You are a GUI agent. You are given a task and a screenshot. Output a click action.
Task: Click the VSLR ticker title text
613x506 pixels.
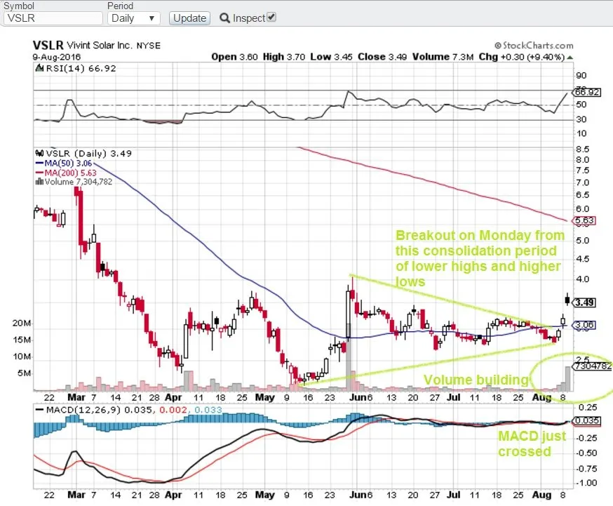pos(48,46)
